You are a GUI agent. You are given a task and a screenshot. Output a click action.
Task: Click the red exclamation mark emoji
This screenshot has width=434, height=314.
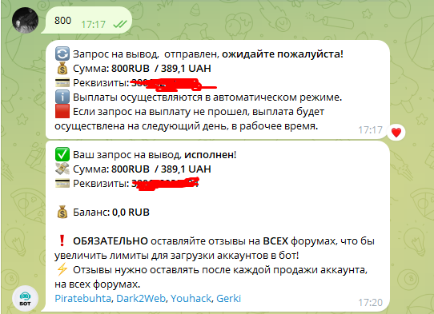(62, 240)
